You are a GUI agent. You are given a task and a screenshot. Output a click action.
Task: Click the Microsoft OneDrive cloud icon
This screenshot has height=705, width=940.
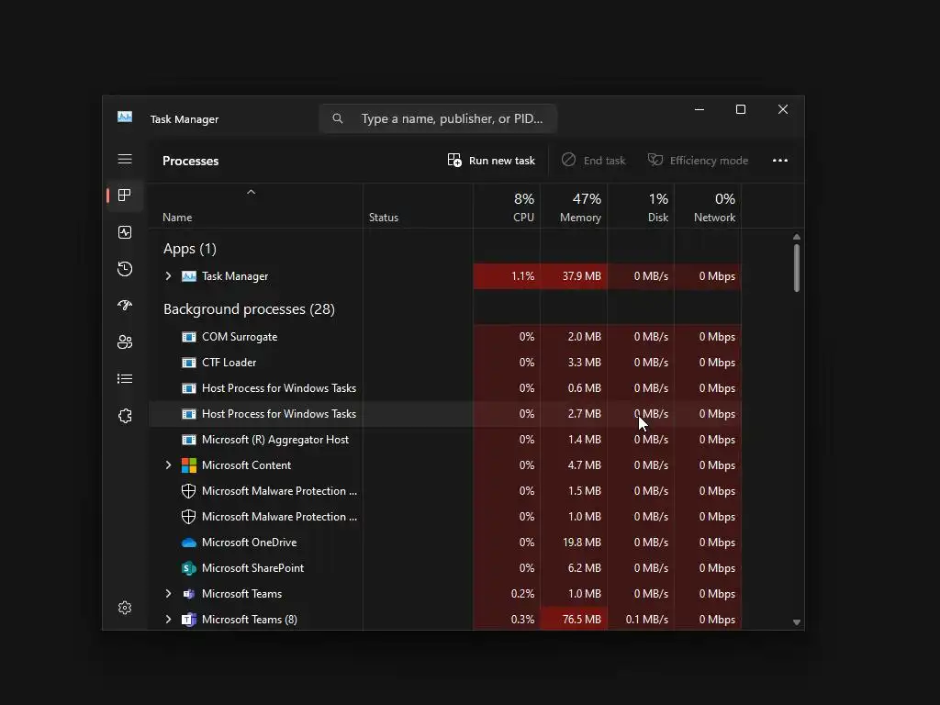189,543
